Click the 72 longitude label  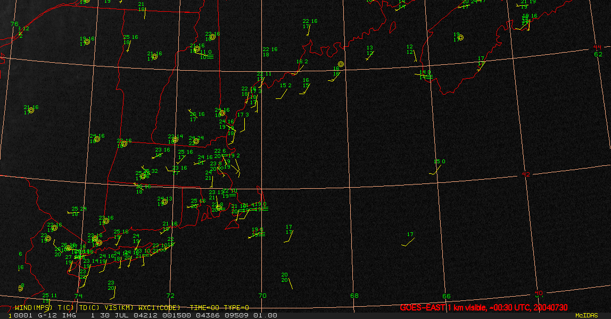pyautogui.click(x=170, y=296)
